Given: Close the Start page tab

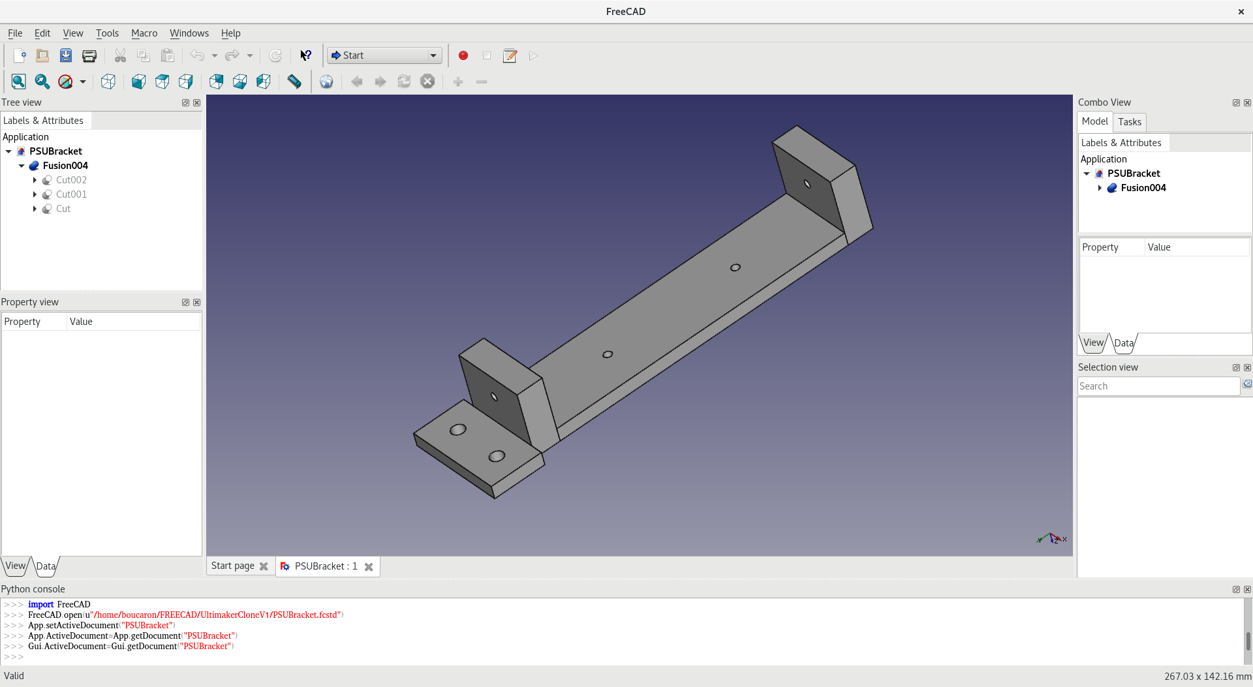Looking at the screenshot, I should click(x=264, y=567).
